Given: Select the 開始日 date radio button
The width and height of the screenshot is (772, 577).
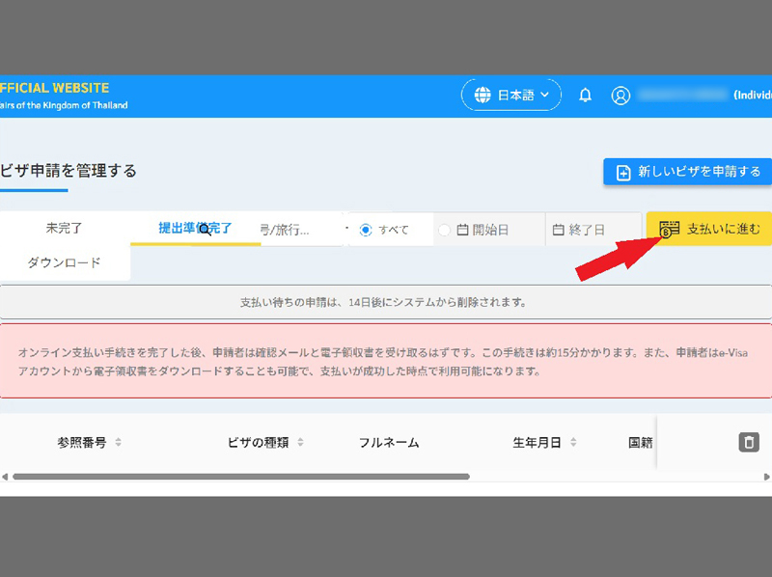Looking at the screenshot, I should [444, 230].
